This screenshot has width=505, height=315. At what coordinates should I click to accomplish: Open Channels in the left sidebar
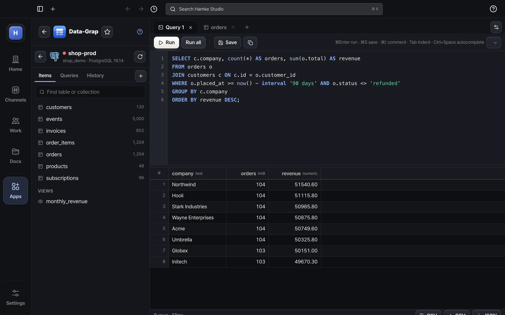(16, 94)
